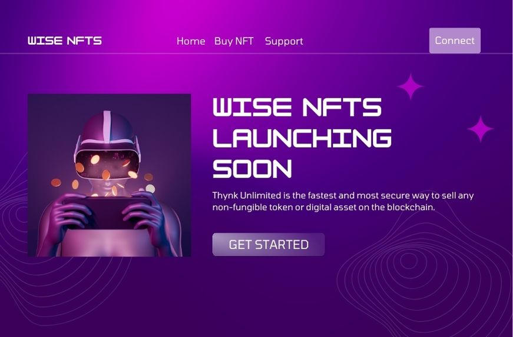Select the VR figure hero image
Image resolution: width=513 pixels, height=337 pixels.
(110, 175)
